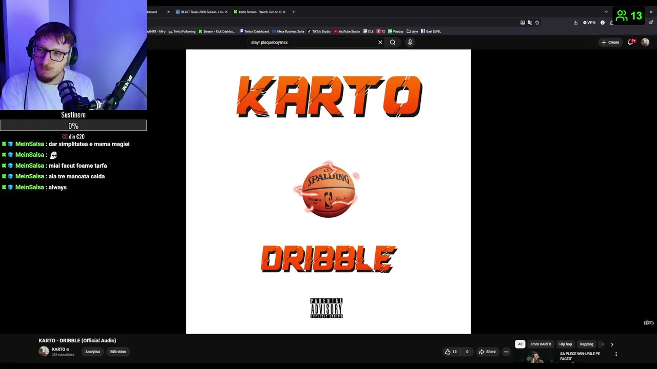Viewport: 657px width, 369px height.
Task: Share the DRIBBLE video
Action: (487, 352)
